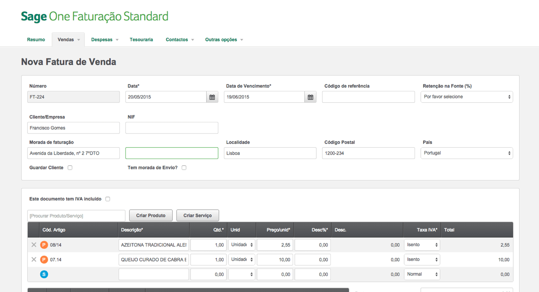Delete the QUEIJO CURADO line using X icon

(34, 260)
